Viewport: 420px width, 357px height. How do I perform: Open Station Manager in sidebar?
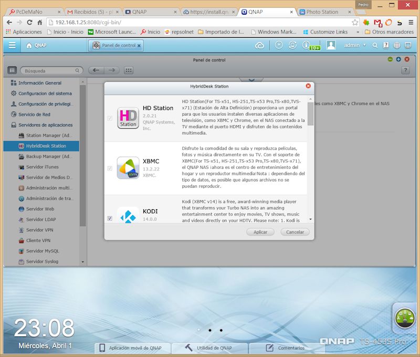(x=49, y=136)
